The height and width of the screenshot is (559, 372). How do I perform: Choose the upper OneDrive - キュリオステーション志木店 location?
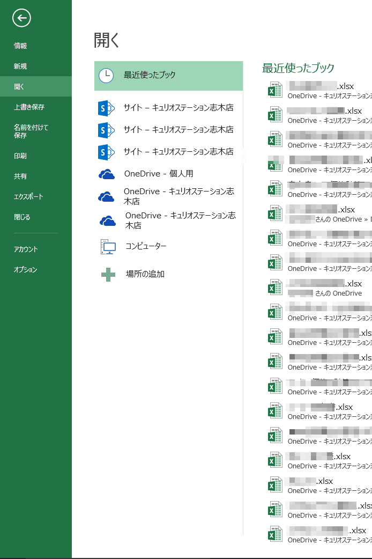[x=168, y=196]
